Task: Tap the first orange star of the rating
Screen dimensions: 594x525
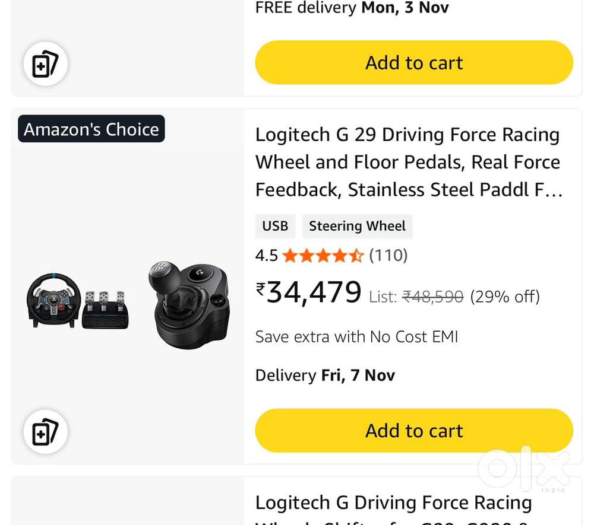Action: [x=290, y=255]
